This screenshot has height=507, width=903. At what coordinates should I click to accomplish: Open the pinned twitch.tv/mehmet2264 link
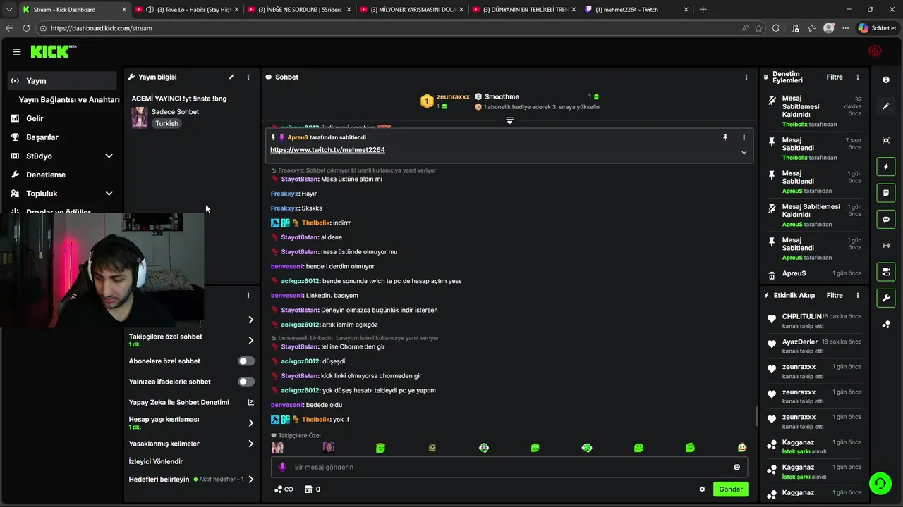(327, 150)
